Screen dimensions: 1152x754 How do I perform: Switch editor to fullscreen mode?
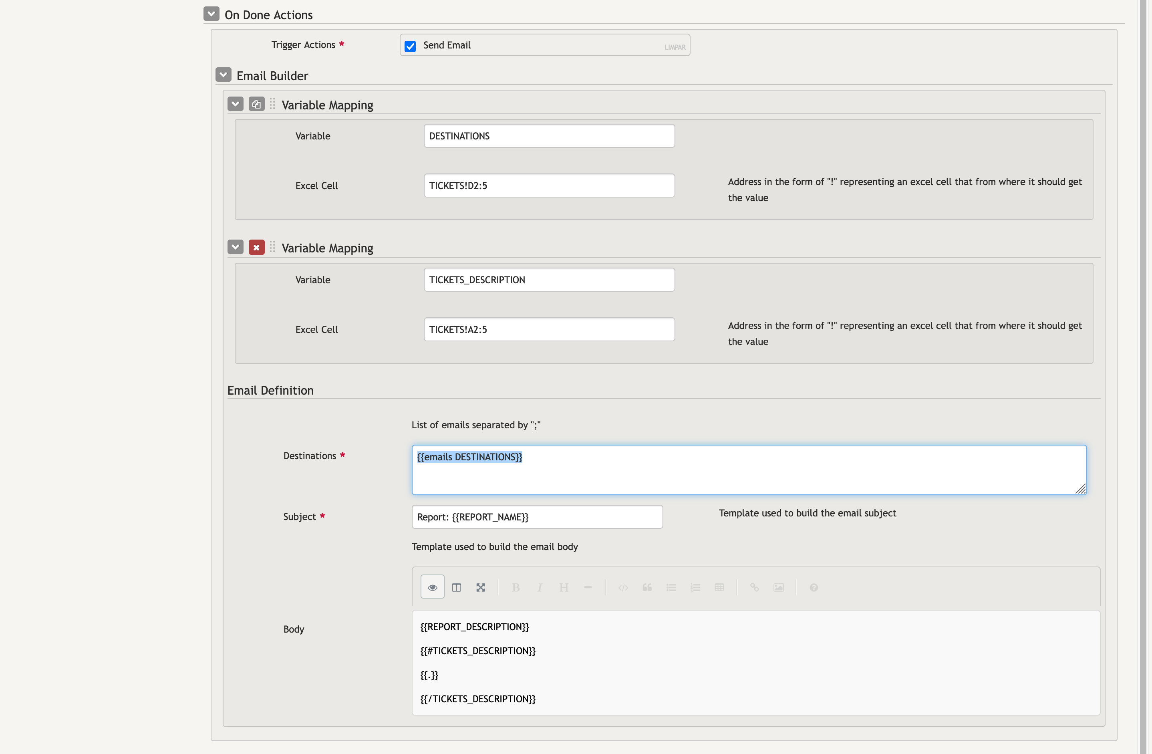pyautogui.click(x=481, y=587)
